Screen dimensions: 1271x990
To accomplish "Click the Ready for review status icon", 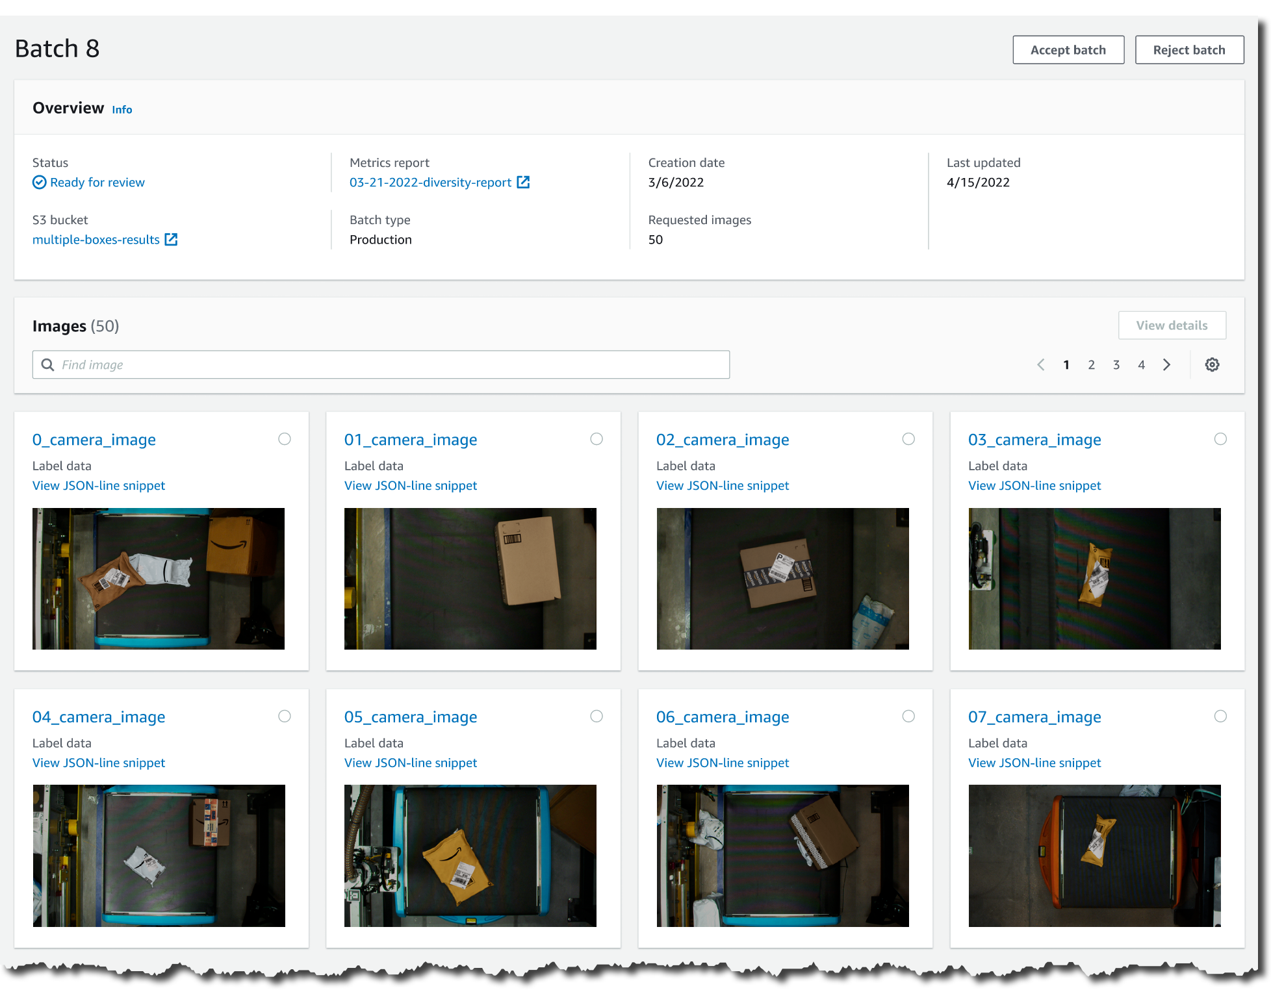I will tap(40, 183).
